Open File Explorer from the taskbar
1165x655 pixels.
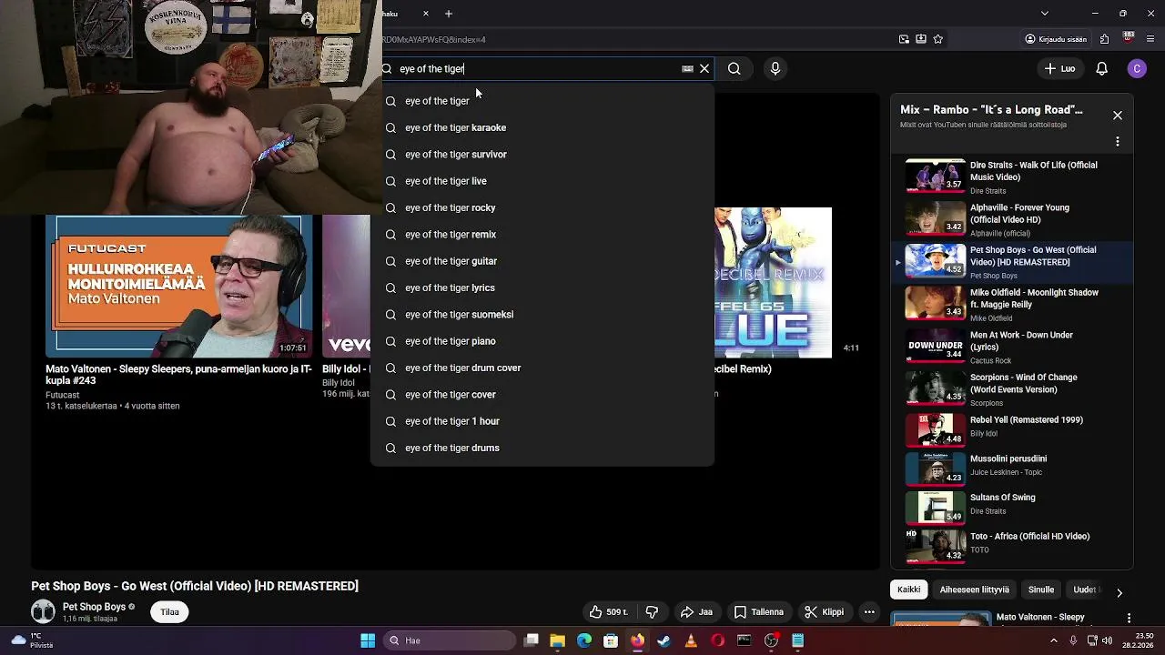pyautogui.click(x=557, y=640)
